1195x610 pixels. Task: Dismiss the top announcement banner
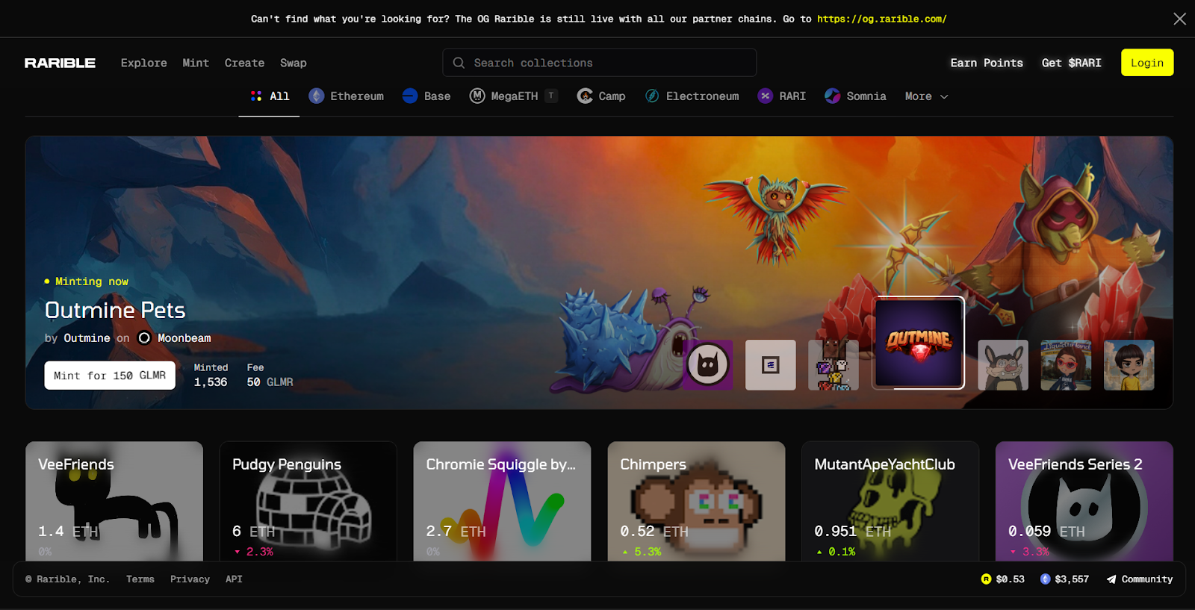point(1179,19)
